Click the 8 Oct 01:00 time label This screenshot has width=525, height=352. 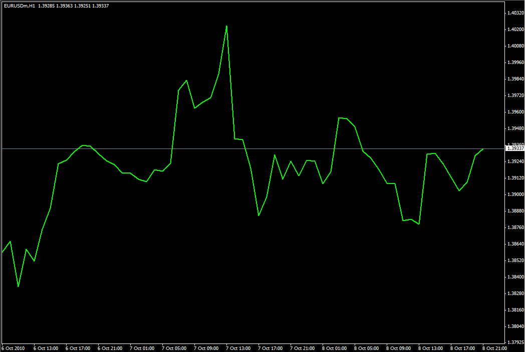tap(335, 348)
